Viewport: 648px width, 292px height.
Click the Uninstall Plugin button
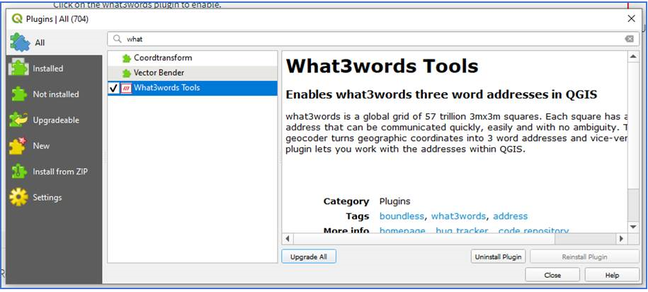point(498,257)
